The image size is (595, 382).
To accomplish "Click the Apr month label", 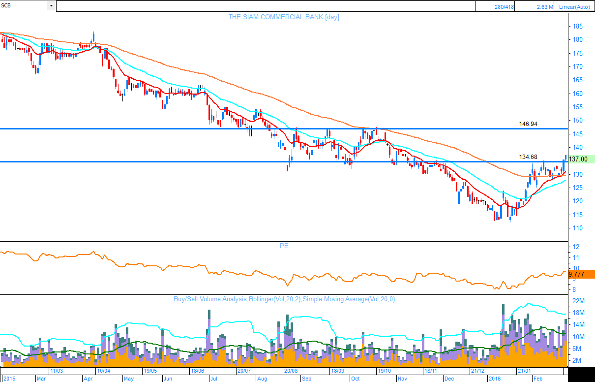I will (89, 379).
